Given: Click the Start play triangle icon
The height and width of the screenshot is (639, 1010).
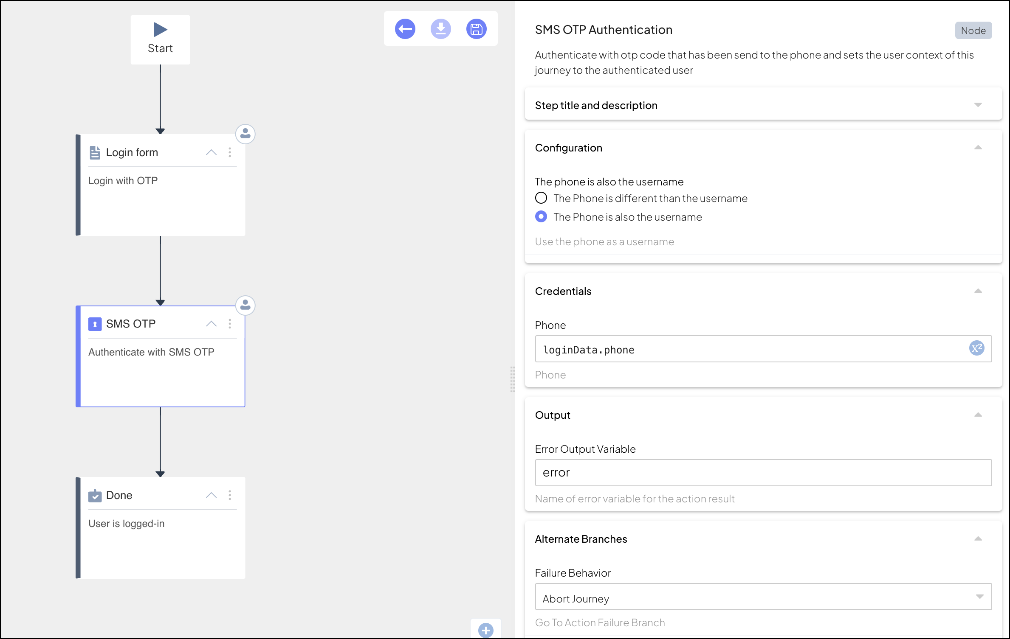Looking at the screenshot, I should pos(160,30).
